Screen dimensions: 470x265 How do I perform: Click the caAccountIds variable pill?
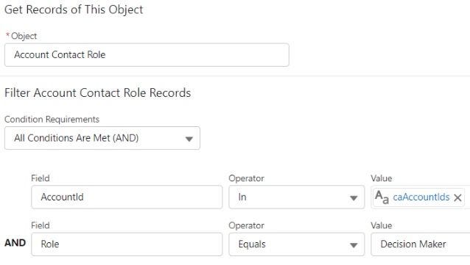coord(421,197)
